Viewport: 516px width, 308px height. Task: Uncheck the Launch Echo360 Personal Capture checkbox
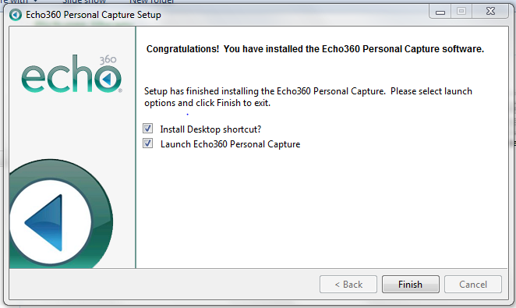point(148,143)
